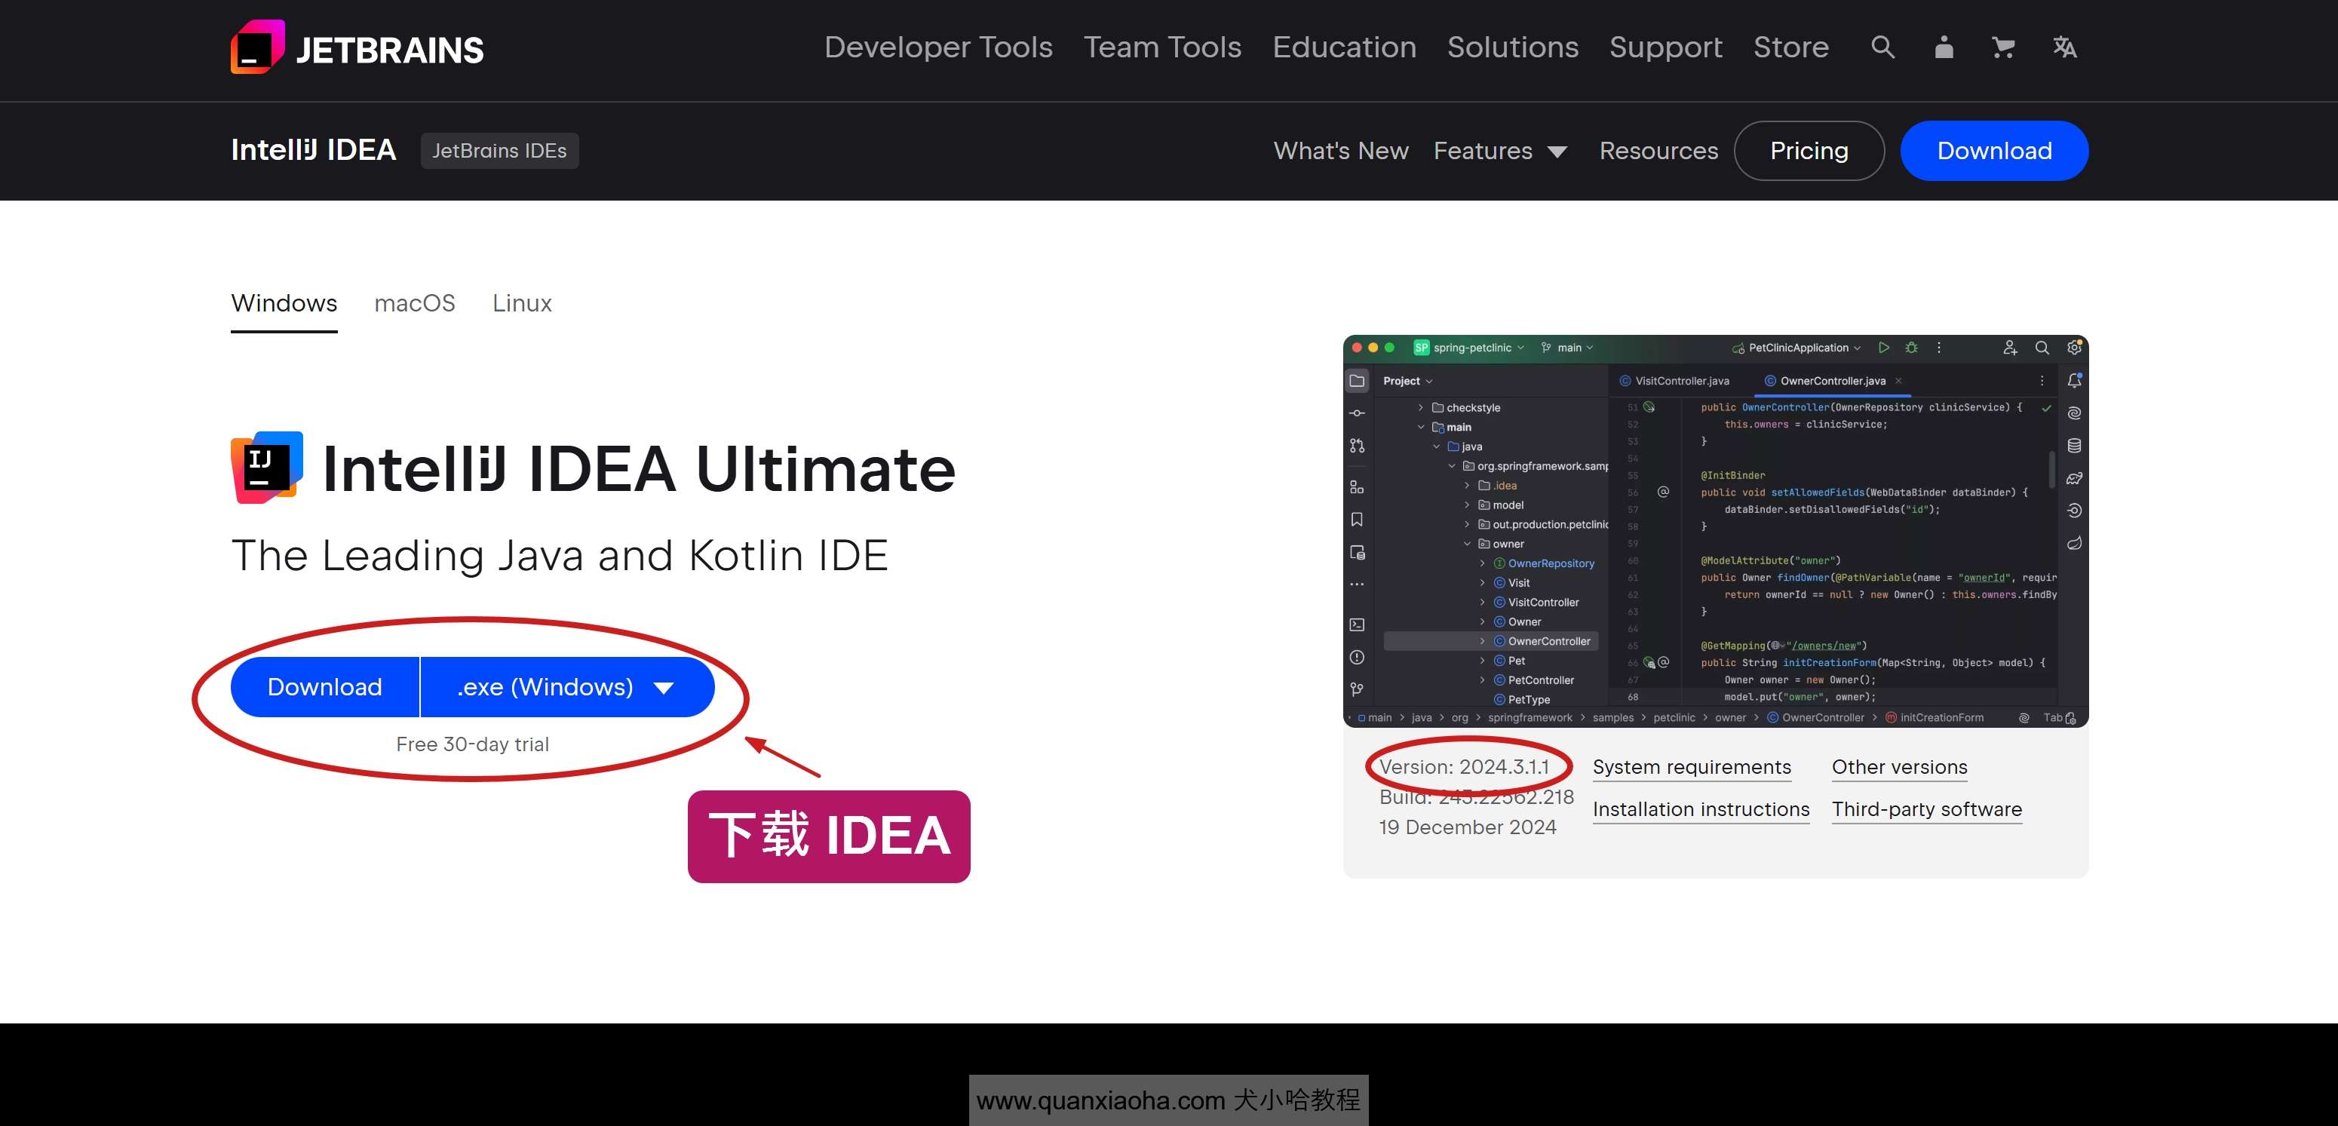Open the Project view dropdown in IDE preview

pos(1407,381)
